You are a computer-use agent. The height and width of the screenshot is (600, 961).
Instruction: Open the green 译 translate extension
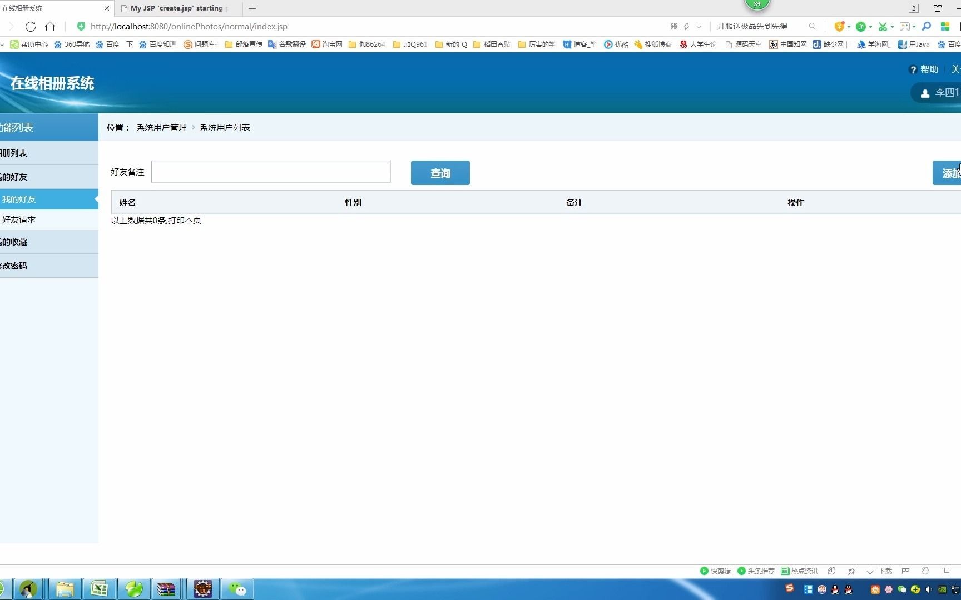point(860,26)
